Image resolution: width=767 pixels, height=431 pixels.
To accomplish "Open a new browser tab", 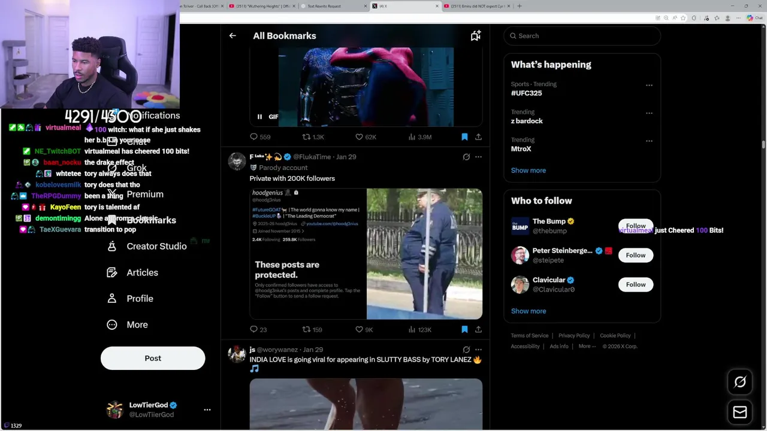I will 520,6.
